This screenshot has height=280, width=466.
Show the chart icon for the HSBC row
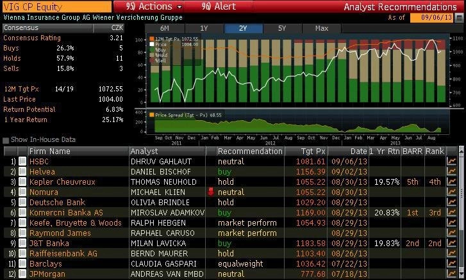coord(451,161)
